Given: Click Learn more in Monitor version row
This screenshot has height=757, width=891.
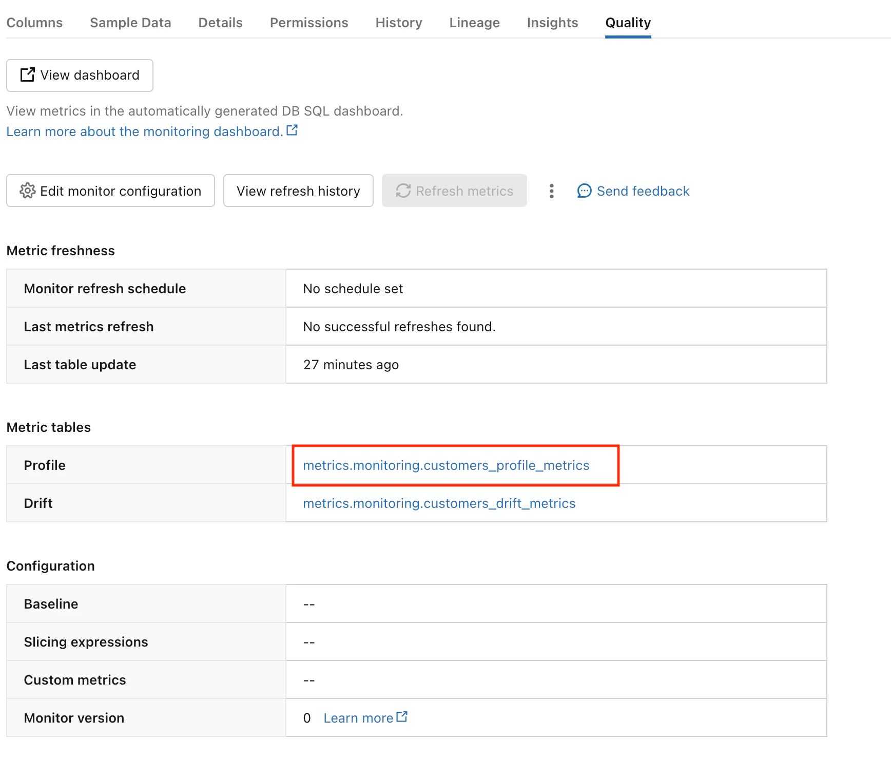Looking at the screenshot, I should [365, 717].
